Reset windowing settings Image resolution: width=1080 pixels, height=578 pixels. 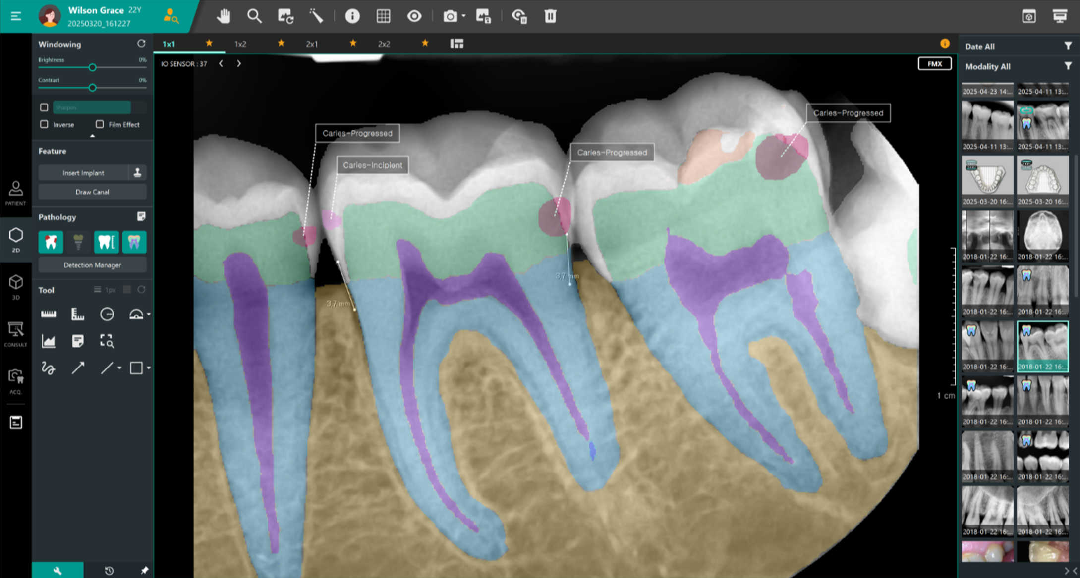click(141, 44)
